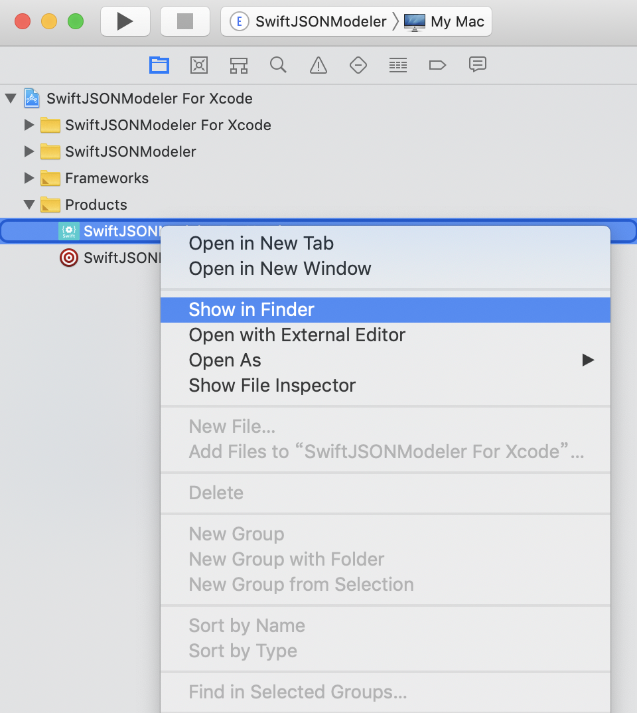The width and height of the screenshot is (637, 713).
Task: Select the SwiftJSONModeler For Xcode project file icon
Action: click(32, 98)
